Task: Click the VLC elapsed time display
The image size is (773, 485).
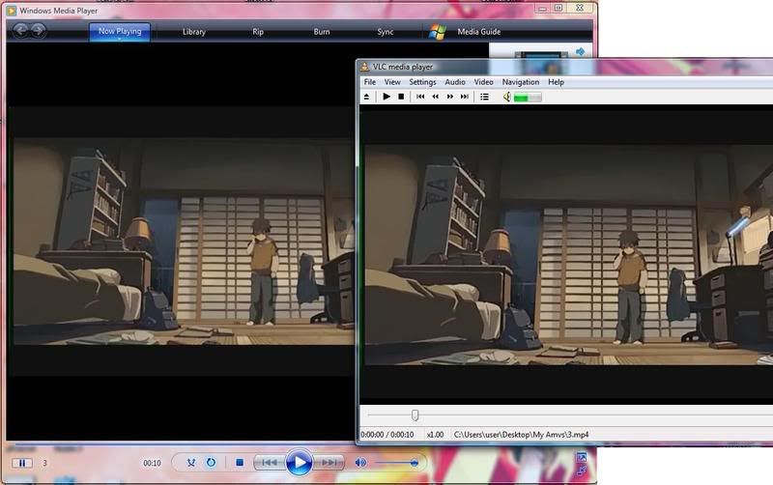Action: coord(387,435)
